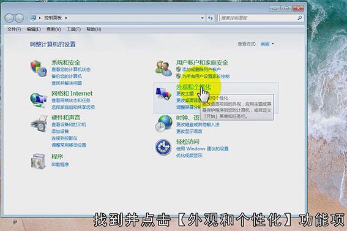Open the 硬件和声音 printer icon
Screen dimensions: 347x231
[39, 124]
